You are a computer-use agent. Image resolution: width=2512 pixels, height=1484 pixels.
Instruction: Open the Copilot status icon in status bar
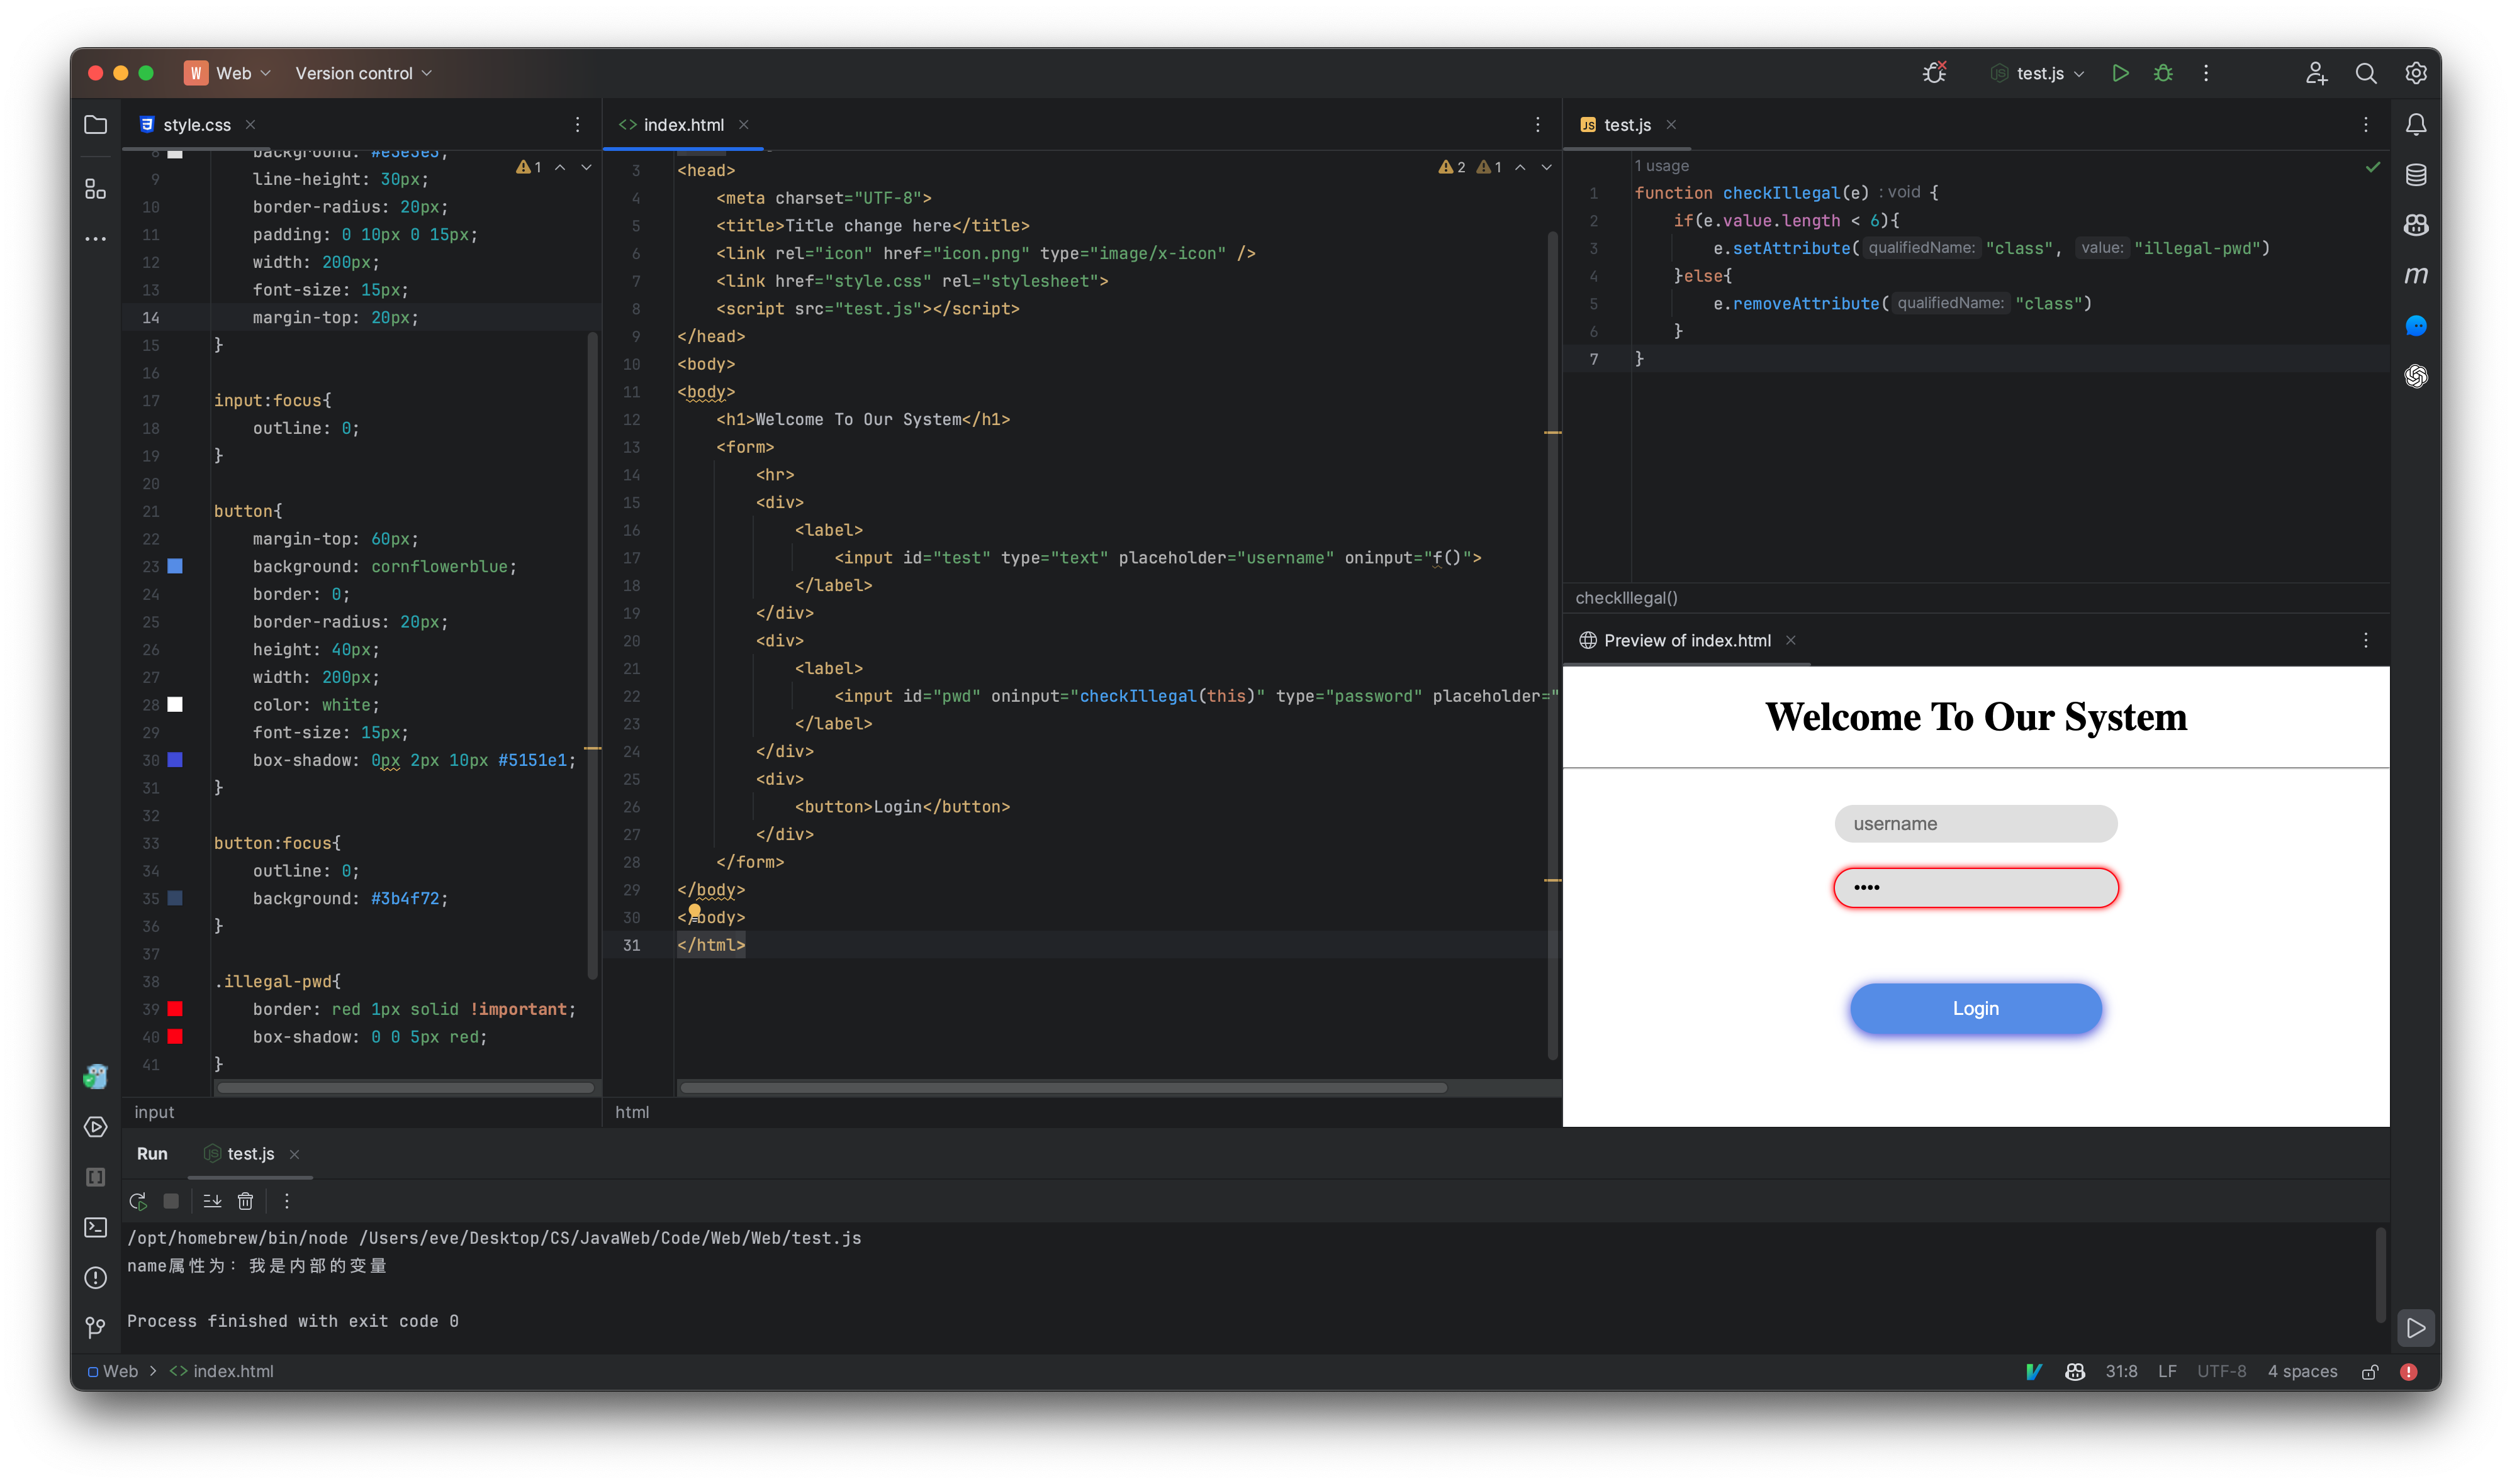[2075, 1372]
